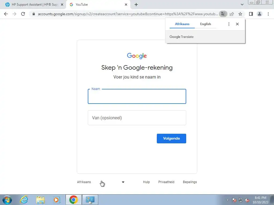
Task: Open the Privaatheid link
Action: pos(166,182)
